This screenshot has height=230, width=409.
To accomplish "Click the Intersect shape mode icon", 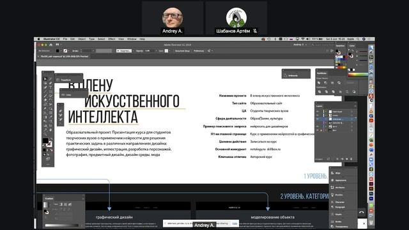I will [x=332, y=83].
